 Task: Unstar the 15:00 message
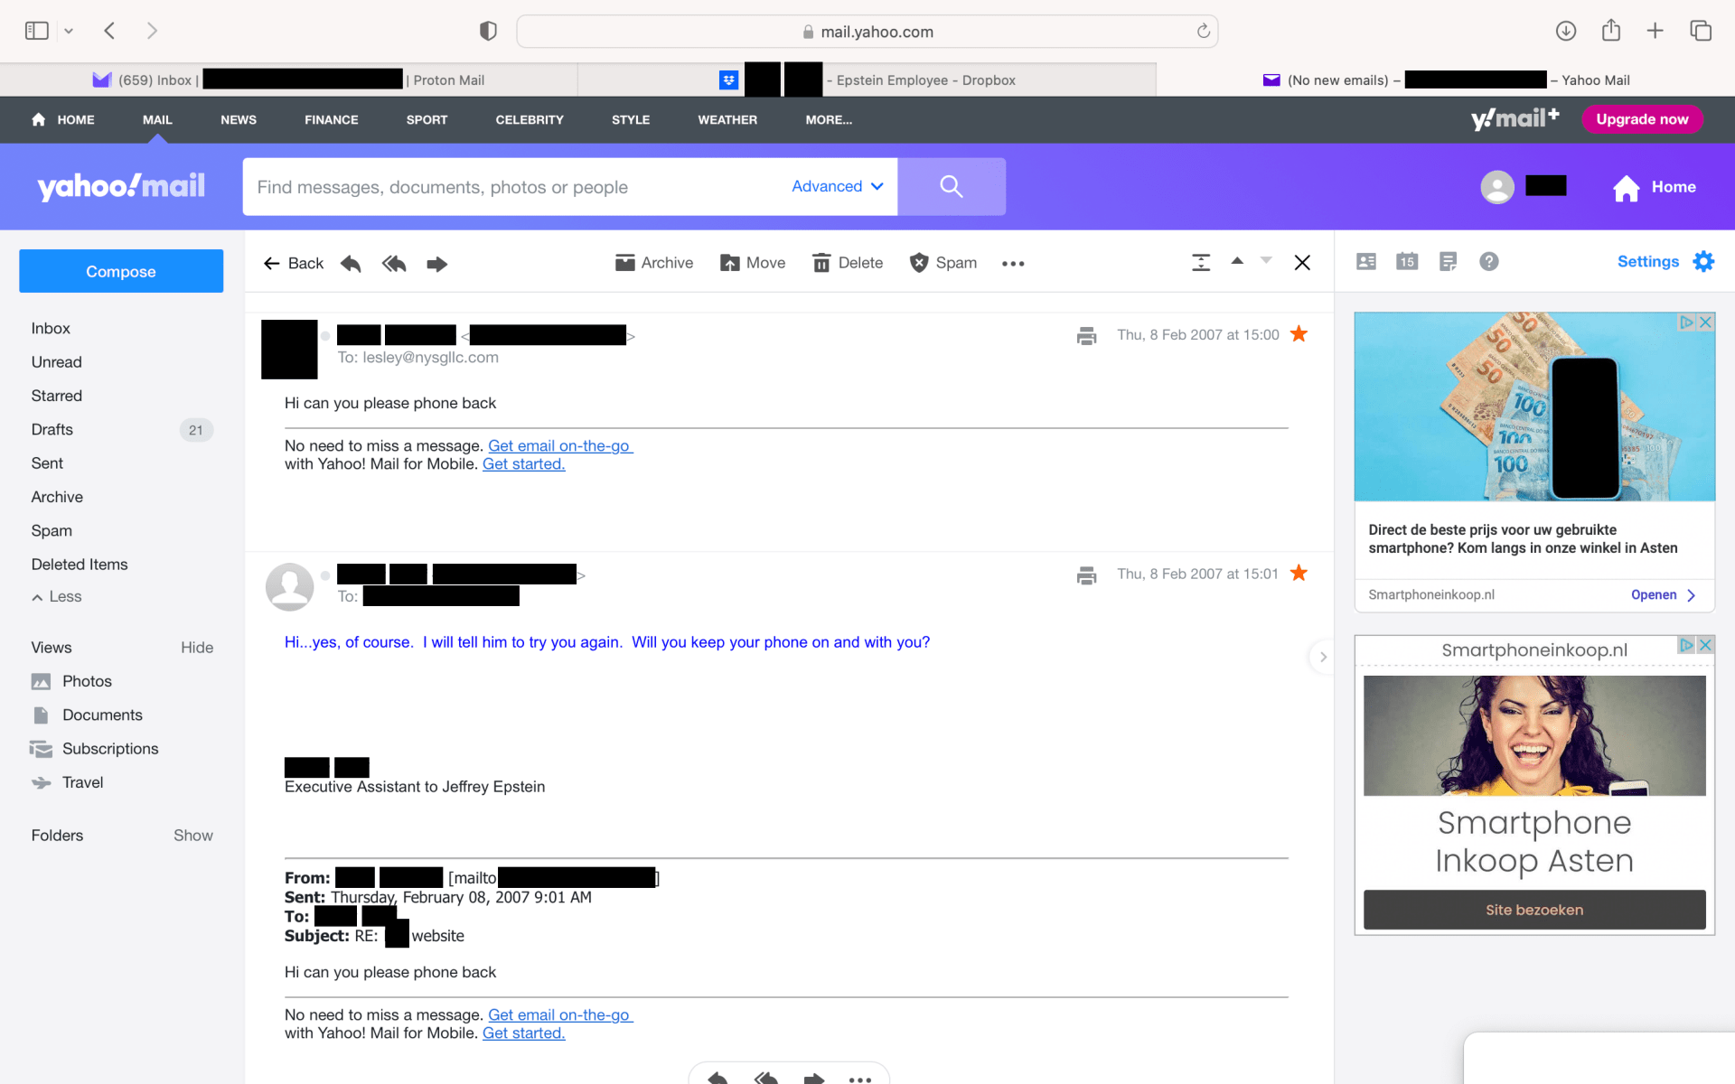[x=1299, y=334]
